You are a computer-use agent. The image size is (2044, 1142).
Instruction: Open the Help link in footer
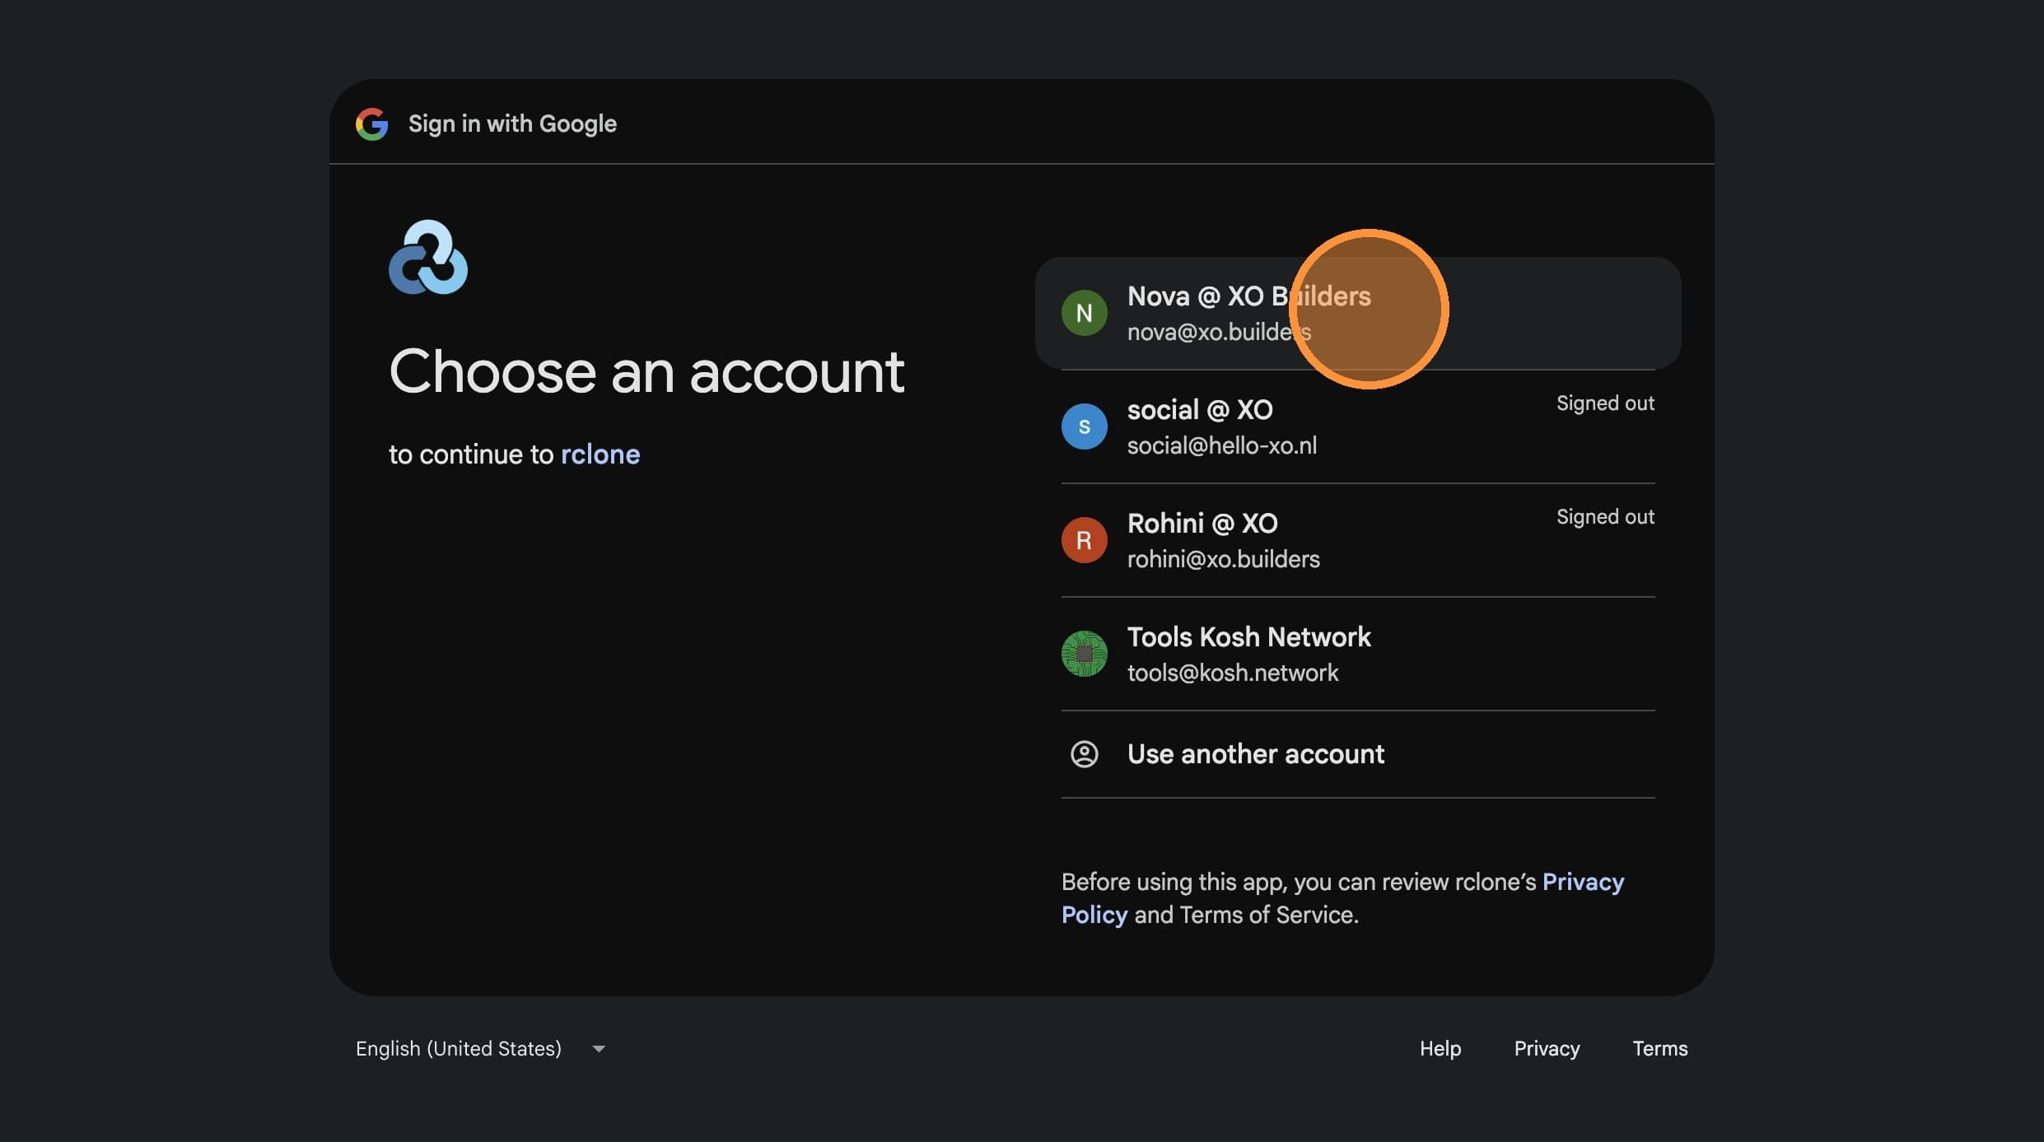click(x=1440, y=1048)
